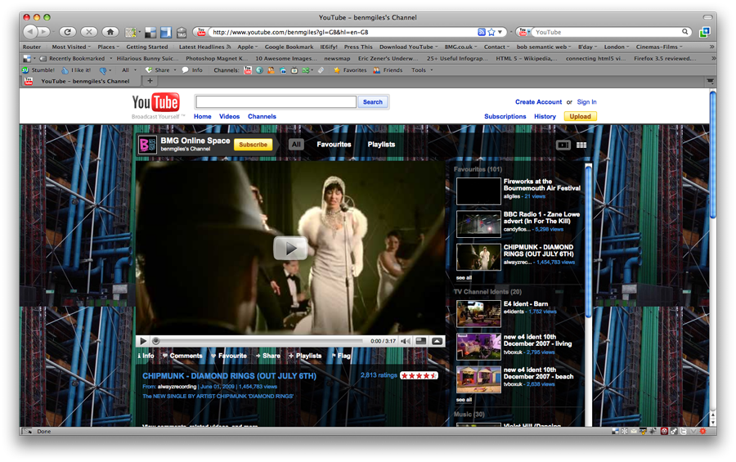Expand the Places bookmarks folder
The width and height of the screenshot is (736, 462).
point(109,47)
